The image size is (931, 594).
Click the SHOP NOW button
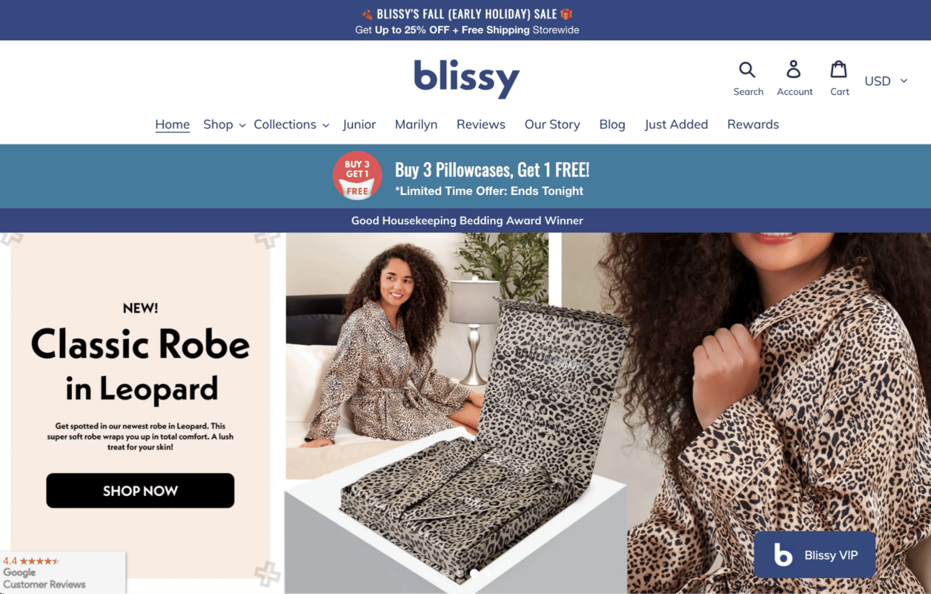click(141, 491)
